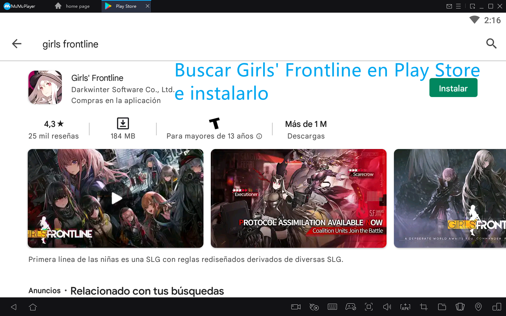Image resolution: width=506 pixels, height=316 pixels.
Task: Open the Protocol Assimilation screenshot
Action: pos(298,198)
